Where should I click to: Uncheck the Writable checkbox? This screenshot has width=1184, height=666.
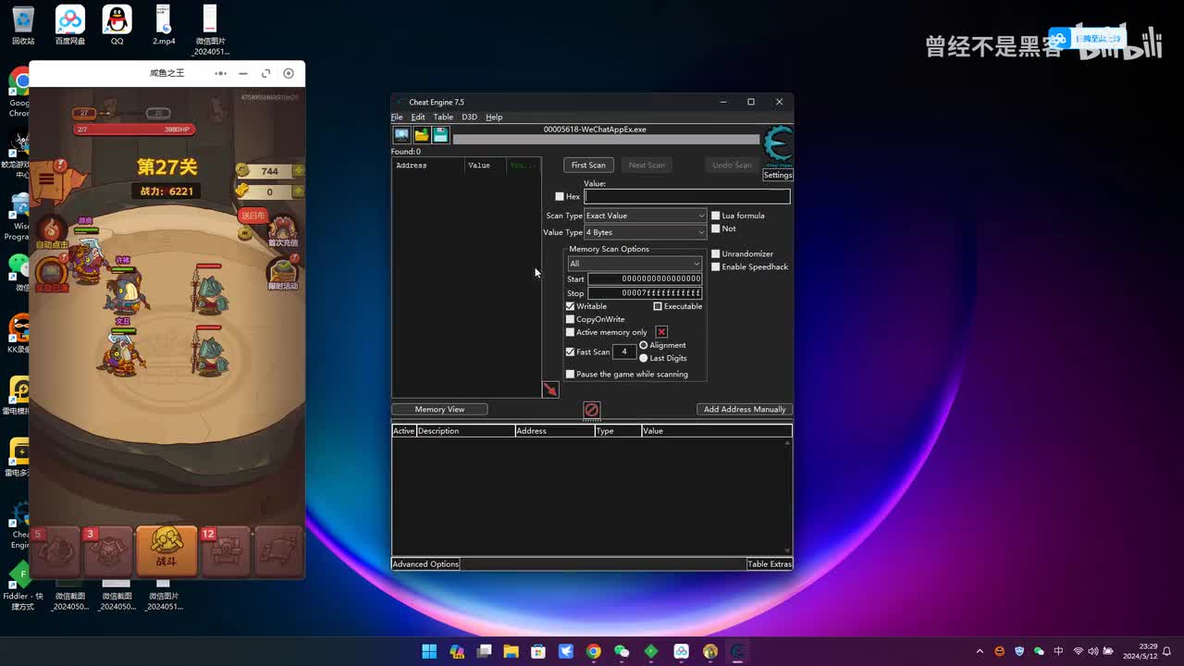tap(570, 306)
